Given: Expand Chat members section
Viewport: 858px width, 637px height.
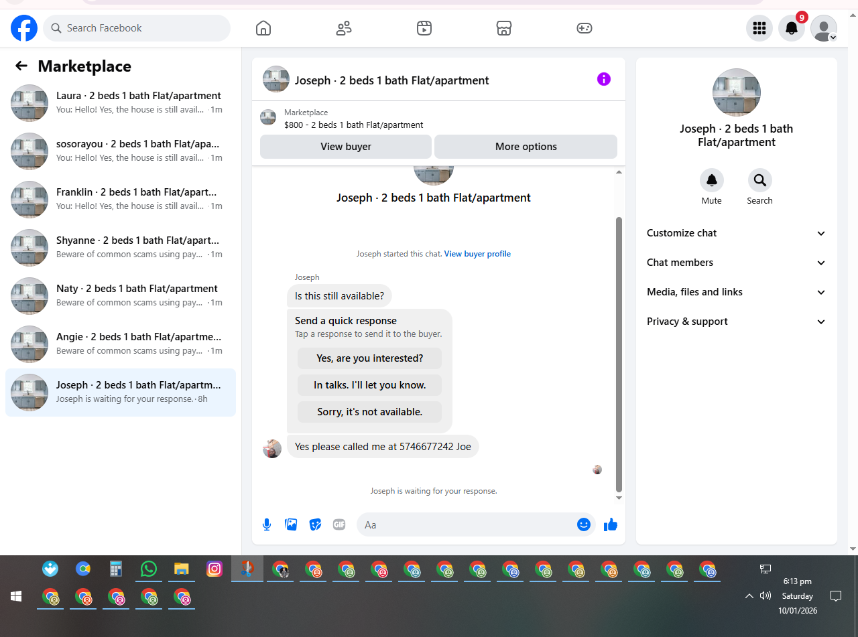Looking at the screenshot, I should [737, 263].
